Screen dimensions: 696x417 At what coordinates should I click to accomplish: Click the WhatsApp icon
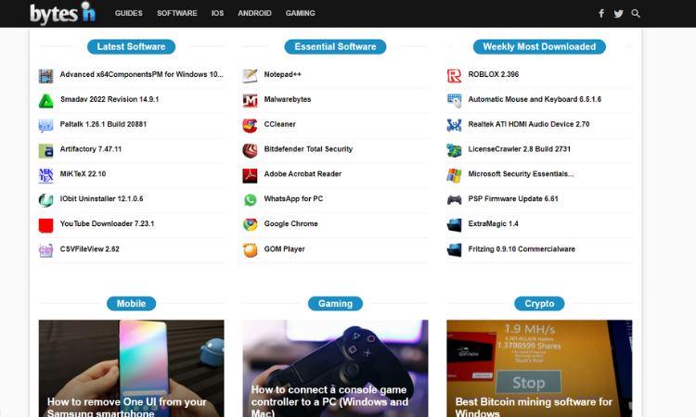[x=250, y=200]
